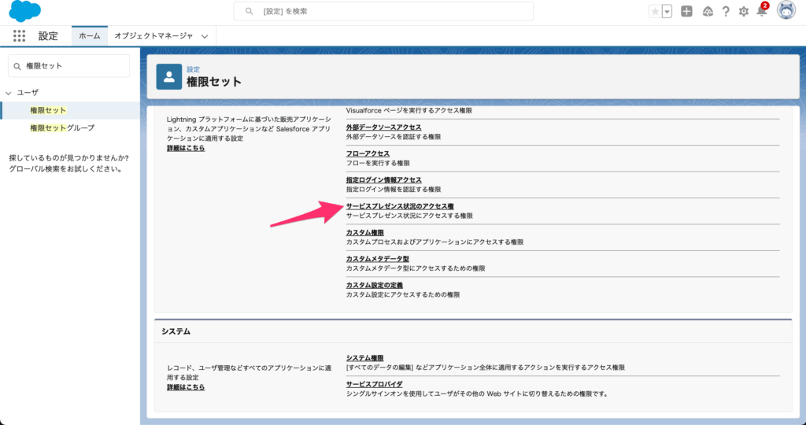Click the Salesforce cloud logo
The height and width of the screenshot is (425, 806).
click(x=25, y=11)
